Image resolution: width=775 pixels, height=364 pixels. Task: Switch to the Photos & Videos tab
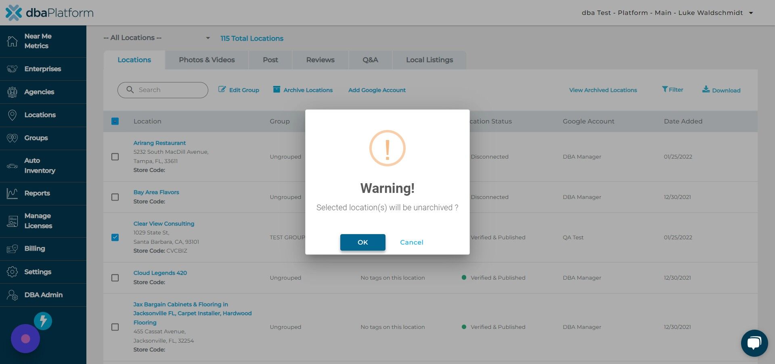click(x=207, y=60)
